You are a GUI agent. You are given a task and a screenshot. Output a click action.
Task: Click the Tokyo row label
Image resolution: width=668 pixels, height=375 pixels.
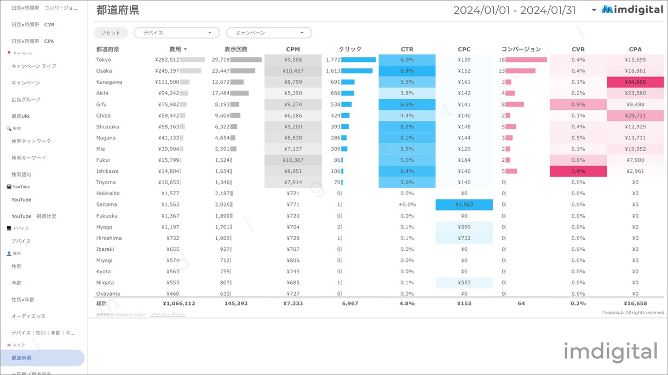[103, 60]
